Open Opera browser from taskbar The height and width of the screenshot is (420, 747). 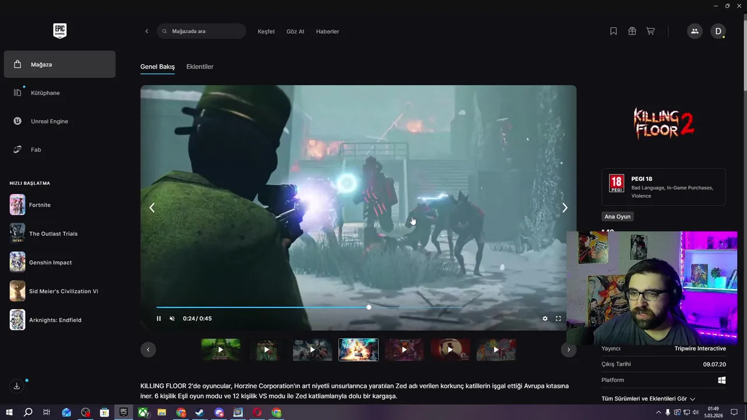(257, 412)
